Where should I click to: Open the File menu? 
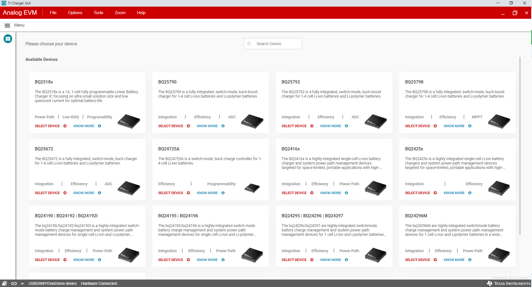pos(53,13)
